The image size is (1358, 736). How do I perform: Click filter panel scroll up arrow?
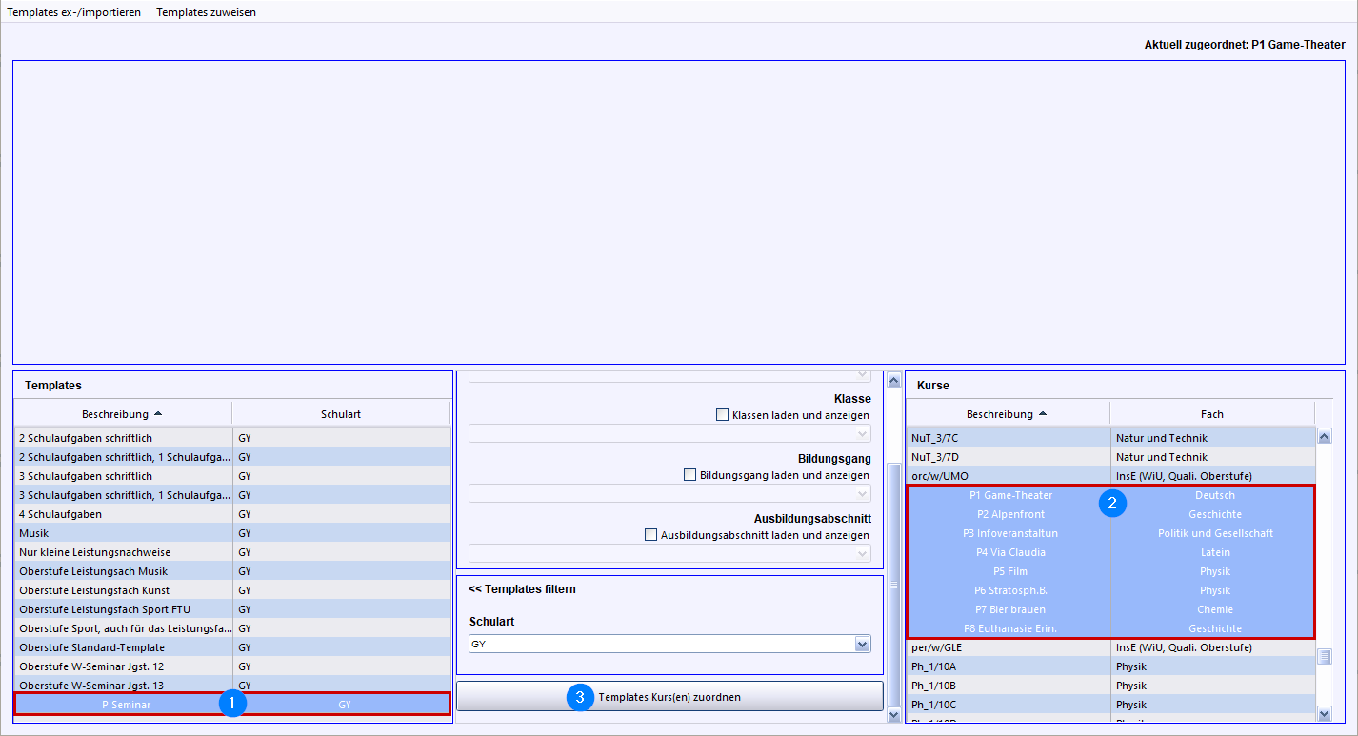(893, 380)
